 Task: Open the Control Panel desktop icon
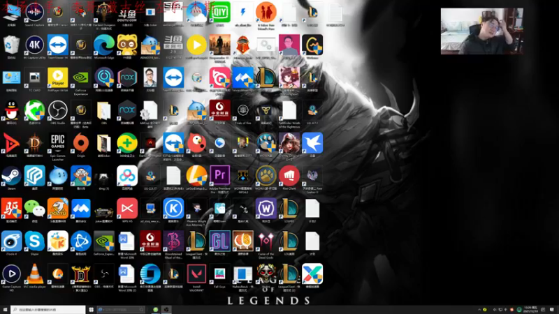(x=11, y=78)
